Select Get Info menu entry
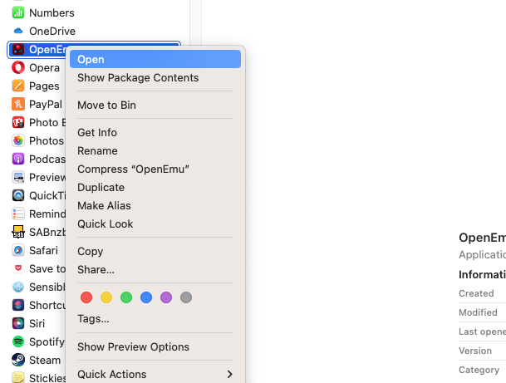The image size is (506, 383). click(155, 133)
